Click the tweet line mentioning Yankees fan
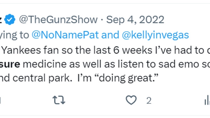Viewport: 210px width, 118px height. coord(105,50)
